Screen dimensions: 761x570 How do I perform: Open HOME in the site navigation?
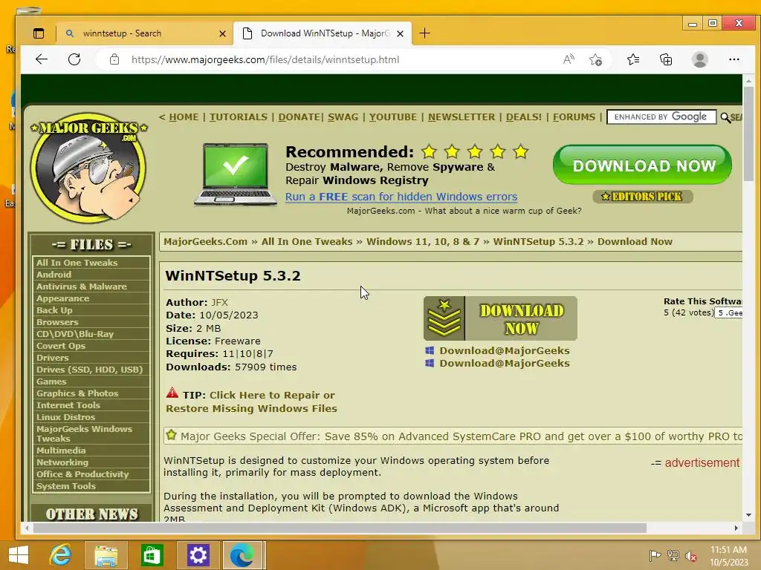pos(184,117)
